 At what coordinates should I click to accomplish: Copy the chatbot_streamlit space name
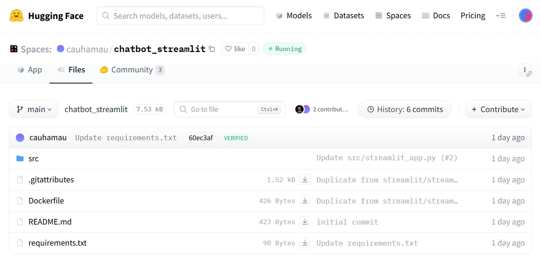[212, 49]
